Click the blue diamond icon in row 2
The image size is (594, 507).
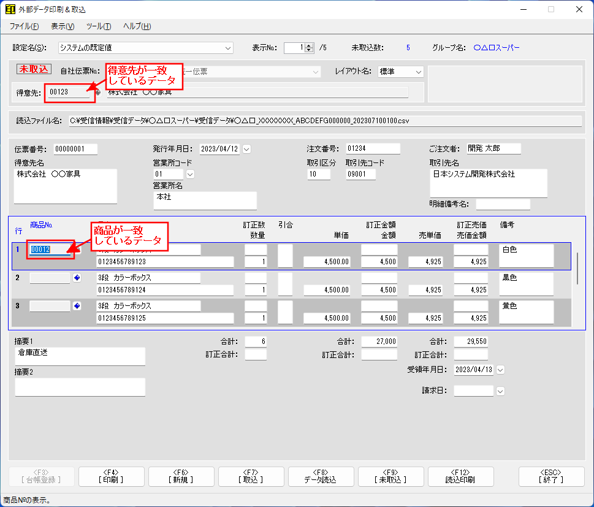[77, 278]
